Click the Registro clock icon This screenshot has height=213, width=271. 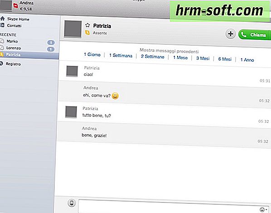tap(1, 63)
